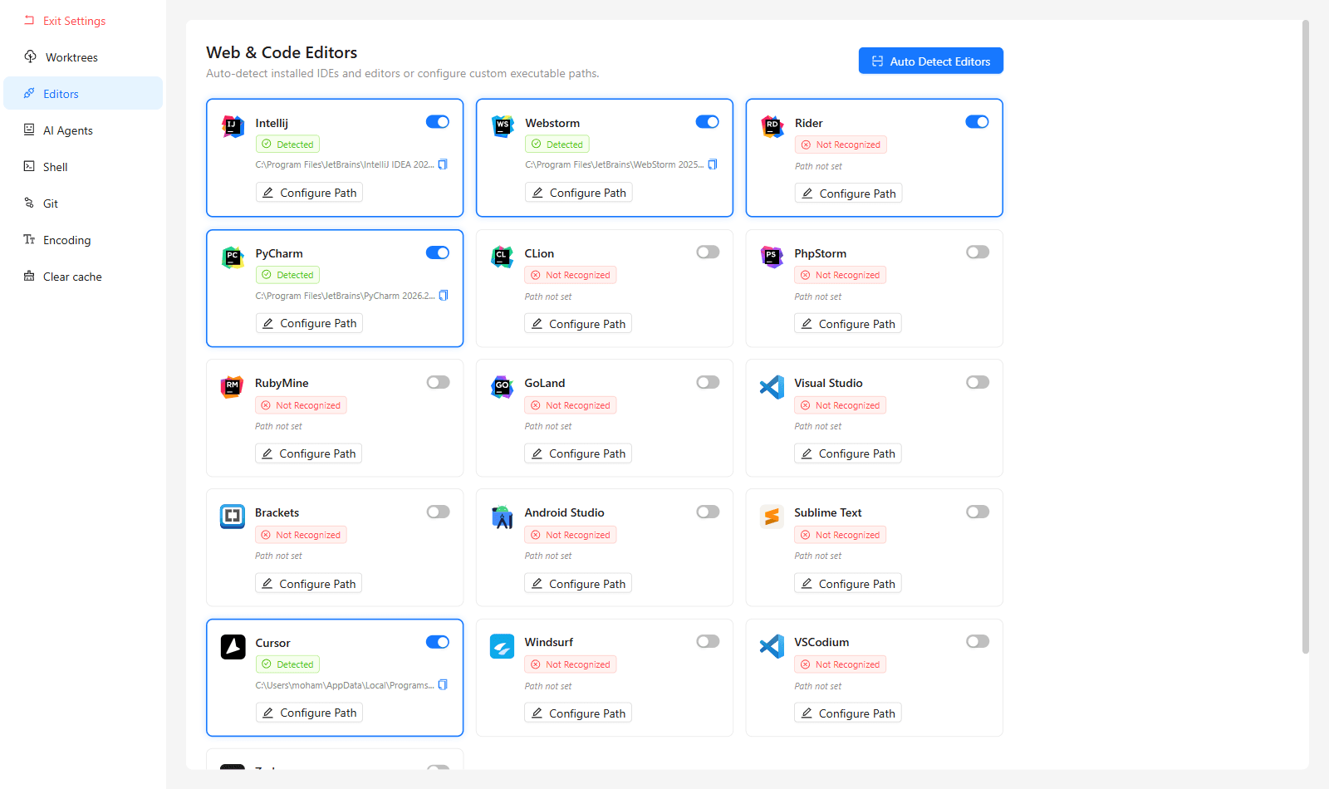Copy the PyCharm executable path
The image size is (1329, 789).
tap(444, 296)
